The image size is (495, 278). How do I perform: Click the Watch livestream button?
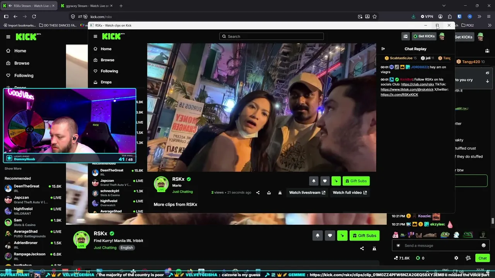click(x=307, y=193)
